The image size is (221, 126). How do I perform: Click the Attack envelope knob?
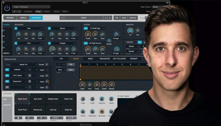click(x=82, y=84)
